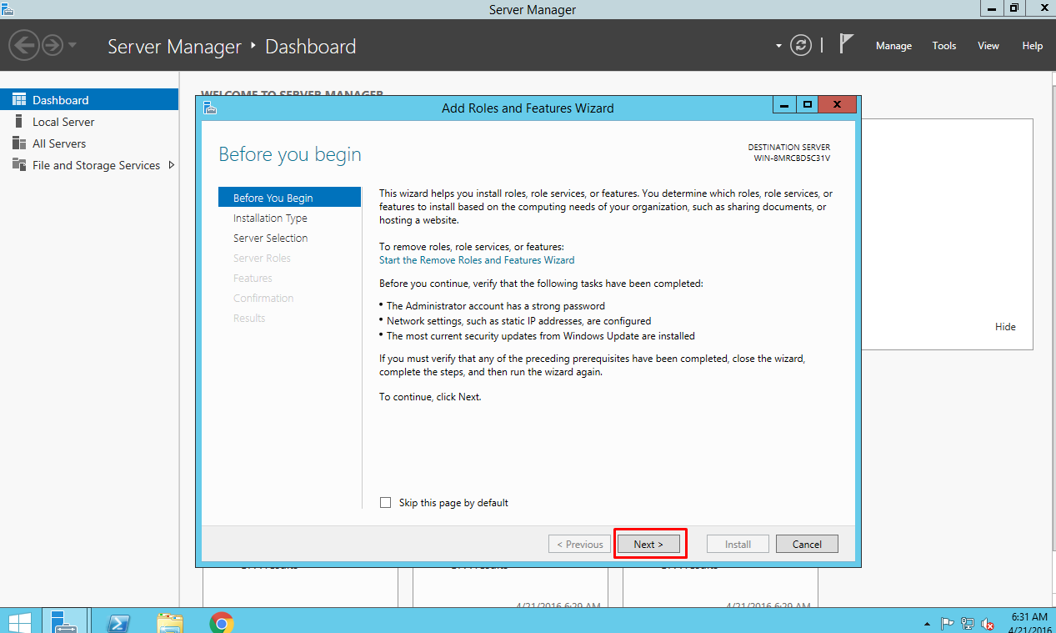Image resolution: width=1056 pixels, height=633 pixels.
Task: Check Skip this page by default
Action: (385, 502)
